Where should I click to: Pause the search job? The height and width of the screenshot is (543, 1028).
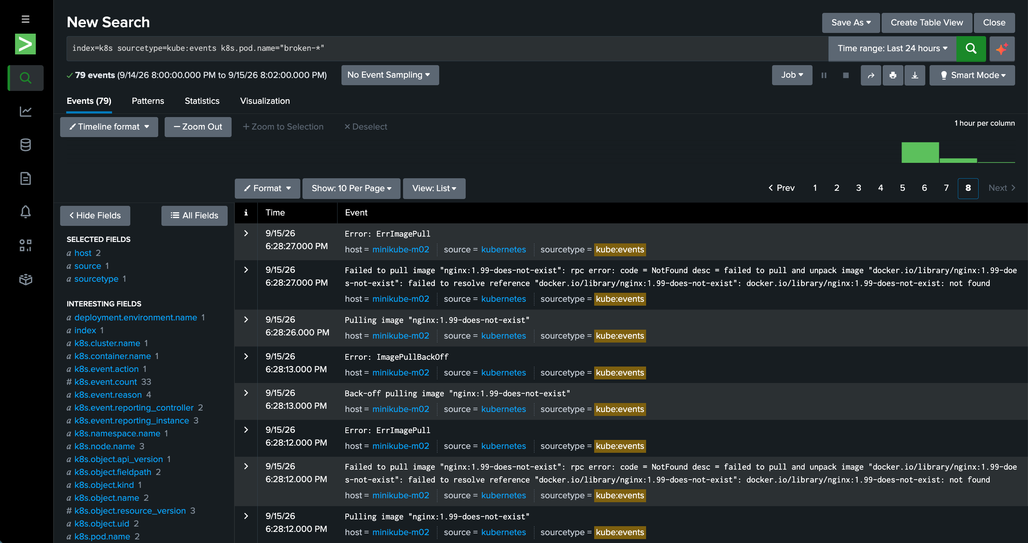coord(824,76)
